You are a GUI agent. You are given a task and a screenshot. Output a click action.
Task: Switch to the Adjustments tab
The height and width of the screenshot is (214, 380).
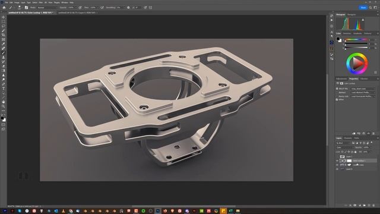click(x=342, y=79)
